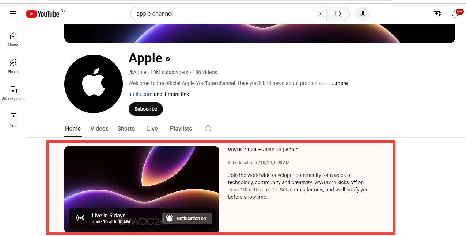This screenshot has width=466, height=236.
Task: Open the 'and 1 more link' text
Action: click(x=171, y=94)
